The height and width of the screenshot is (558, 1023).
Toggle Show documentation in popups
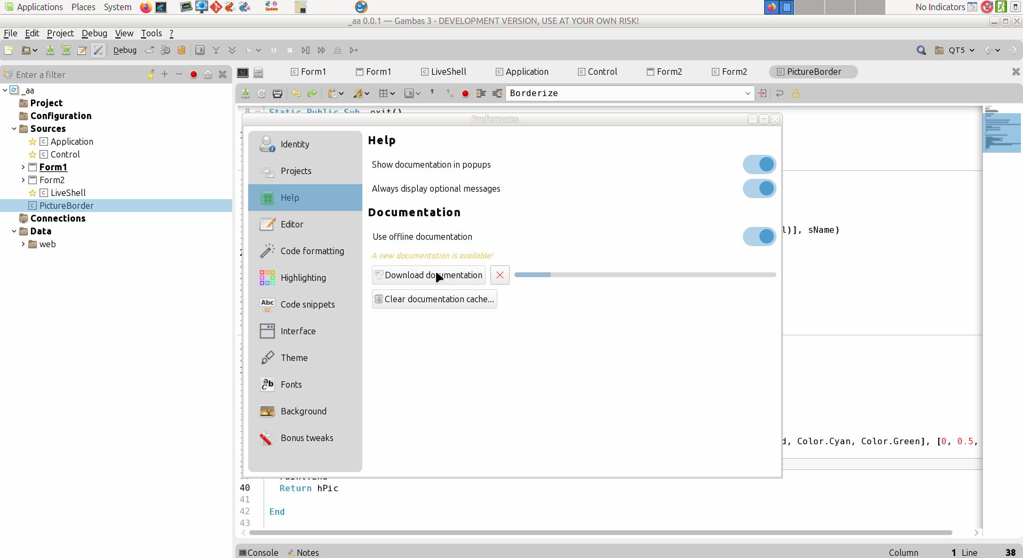tap(759, 164)
